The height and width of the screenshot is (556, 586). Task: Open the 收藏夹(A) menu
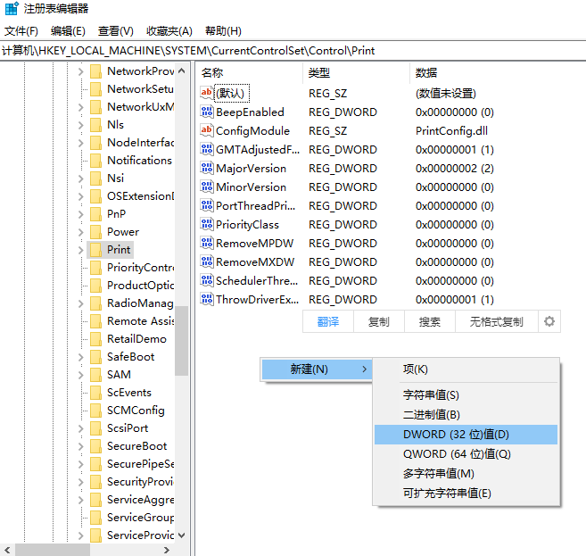pos(169,30)
